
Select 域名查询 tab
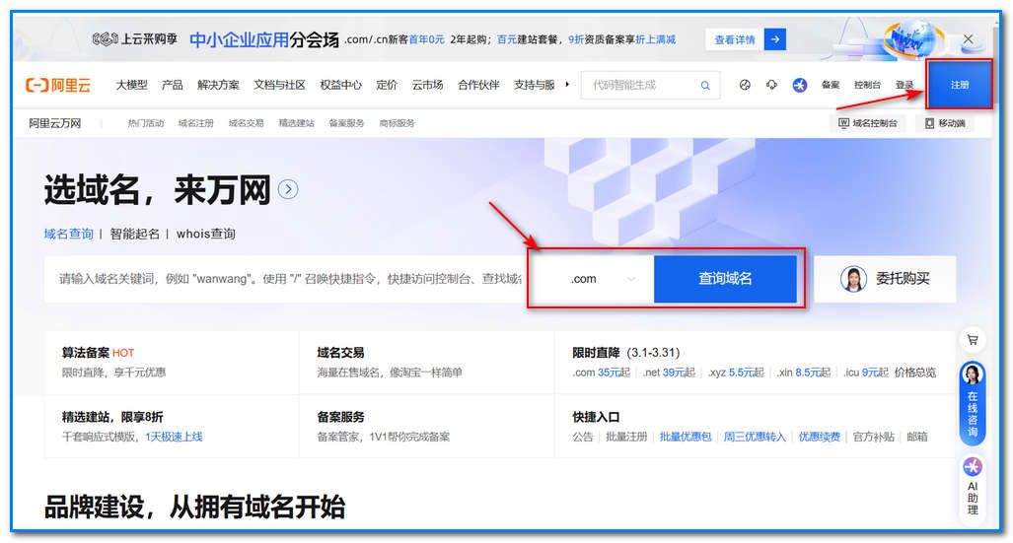(x=68, y=234)
